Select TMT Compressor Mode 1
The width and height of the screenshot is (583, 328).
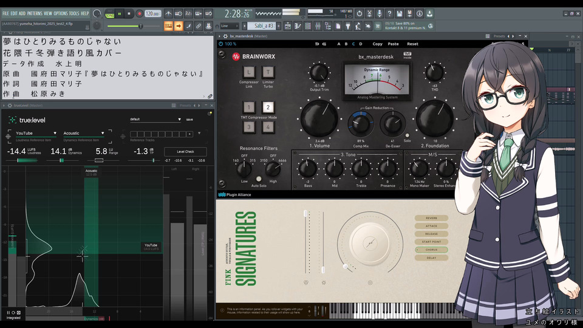(249, 107)
